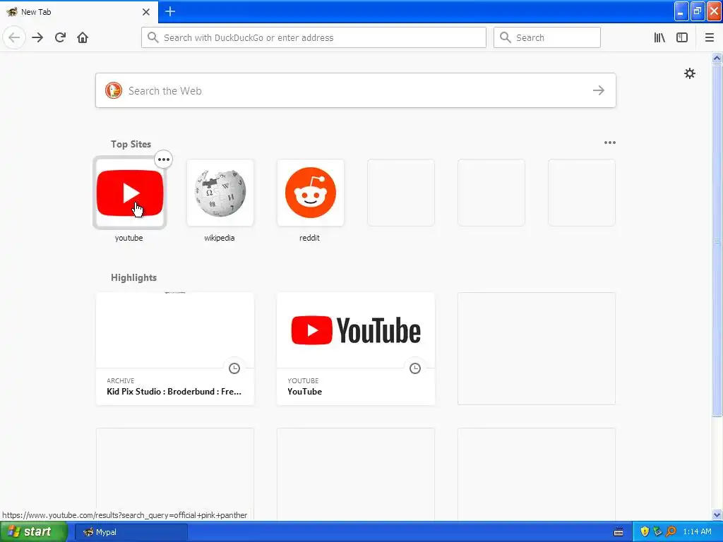
Task: Click the DuckDuckGo logo in search box
Action: point(114,90)
